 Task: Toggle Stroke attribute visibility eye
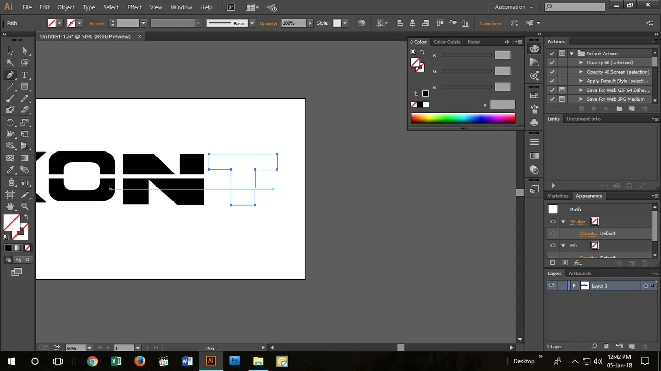coord(553,222)
